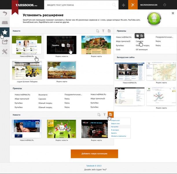
Task: Click list icon in Сарказм tooltip
Action: tap(142, 36)
